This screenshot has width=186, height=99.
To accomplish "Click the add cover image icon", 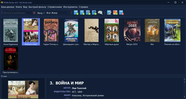I will 115,13.
